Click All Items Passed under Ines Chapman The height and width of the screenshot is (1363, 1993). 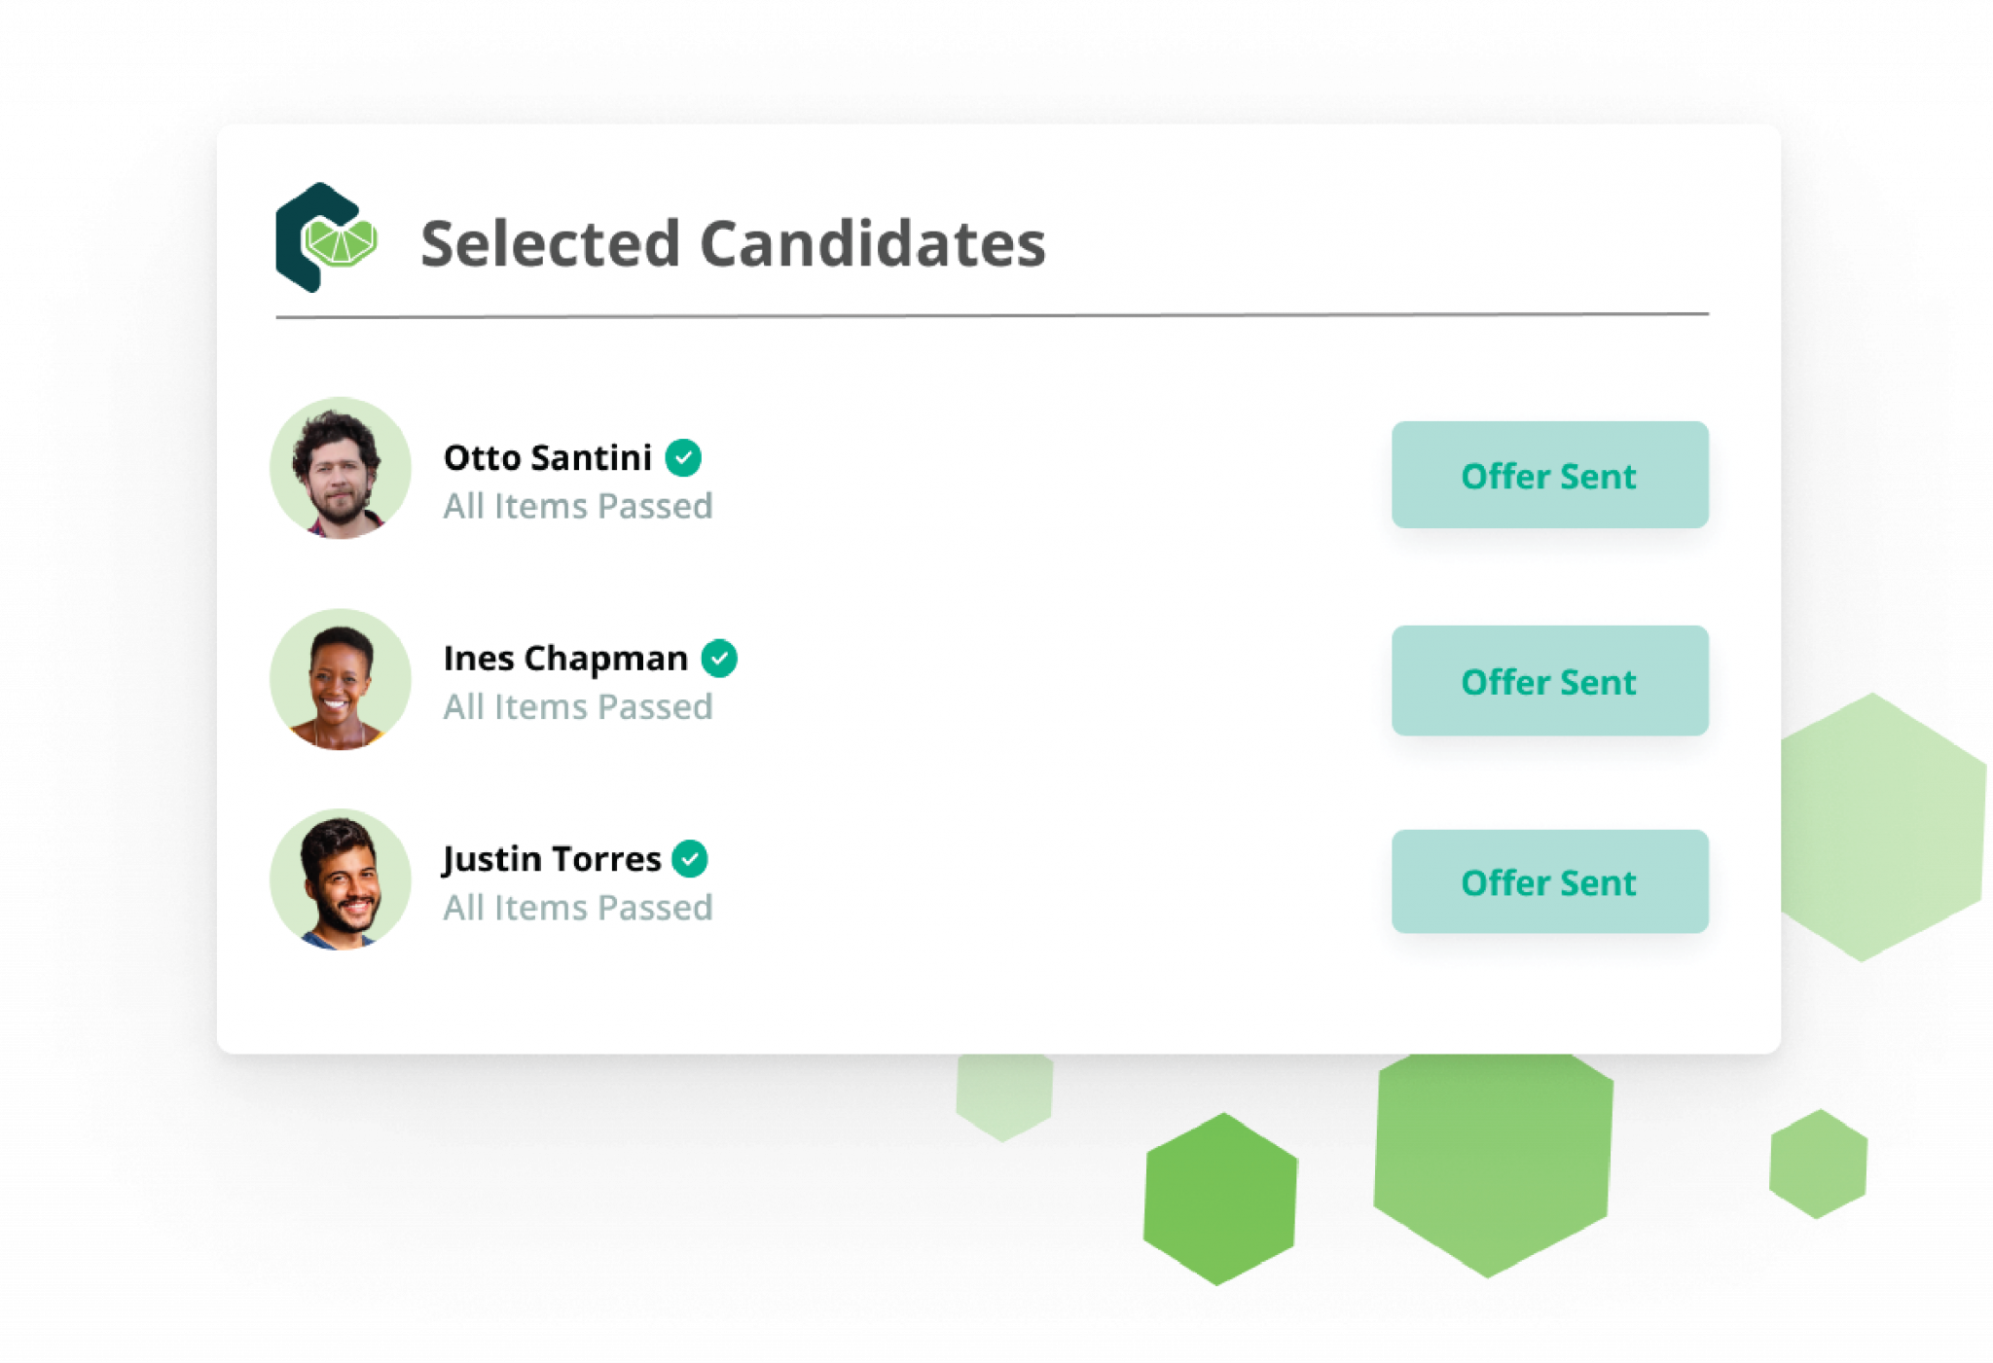pos(578,707)
